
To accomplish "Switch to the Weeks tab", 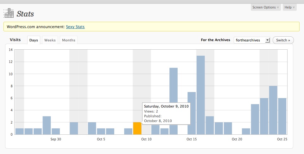I will click(x=50, y=40).
